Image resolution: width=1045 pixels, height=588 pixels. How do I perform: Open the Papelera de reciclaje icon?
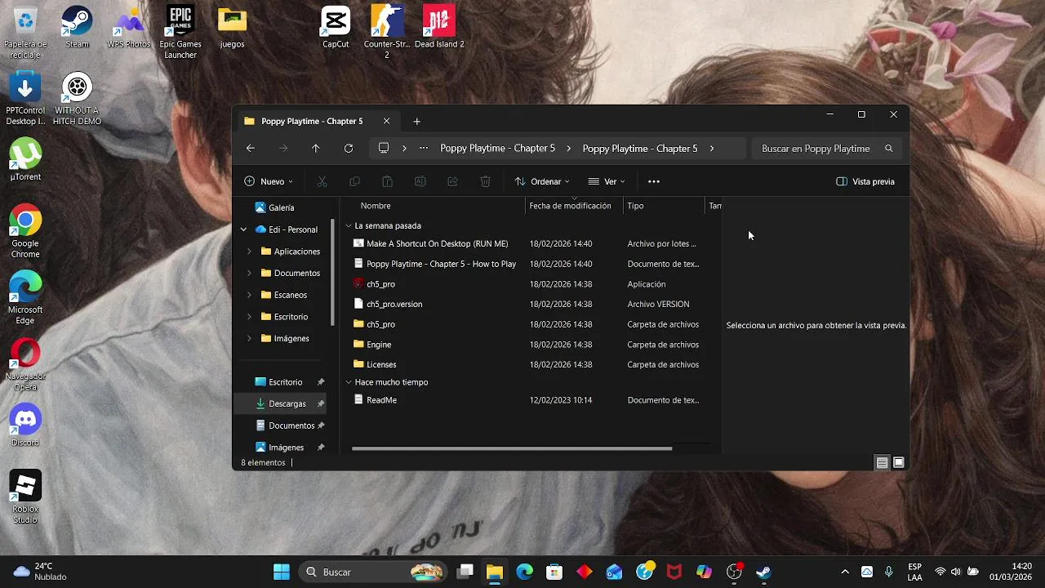click(25, 32)
